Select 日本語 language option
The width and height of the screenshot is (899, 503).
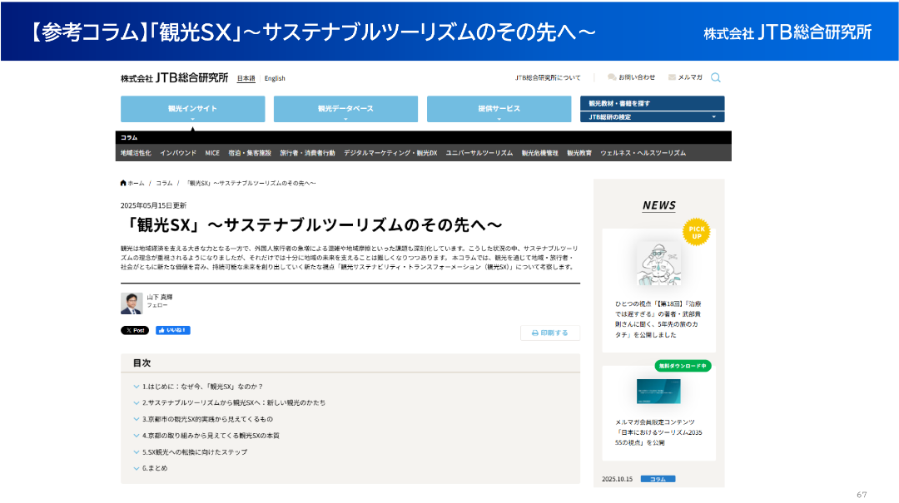(x=246, y=78)
